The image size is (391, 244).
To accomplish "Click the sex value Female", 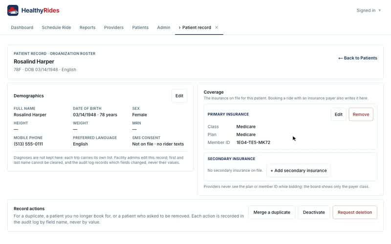I will pyautogui.click(x=139, y=115).
